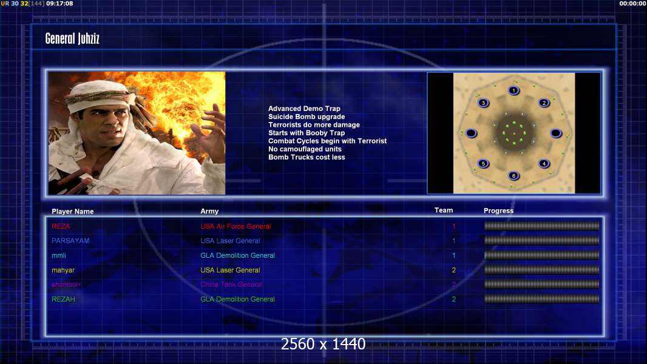The width and height of the screenshot is (647, 364).
Task: Click the "Advanced Demo Trap" line
Action: [304, 109]
